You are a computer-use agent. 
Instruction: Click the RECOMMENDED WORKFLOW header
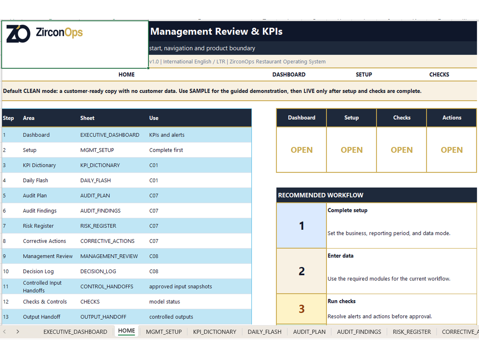(x=376, y=195)
